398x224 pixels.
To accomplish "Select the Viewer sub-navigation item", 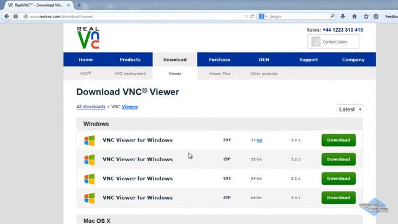I will 175,73.
